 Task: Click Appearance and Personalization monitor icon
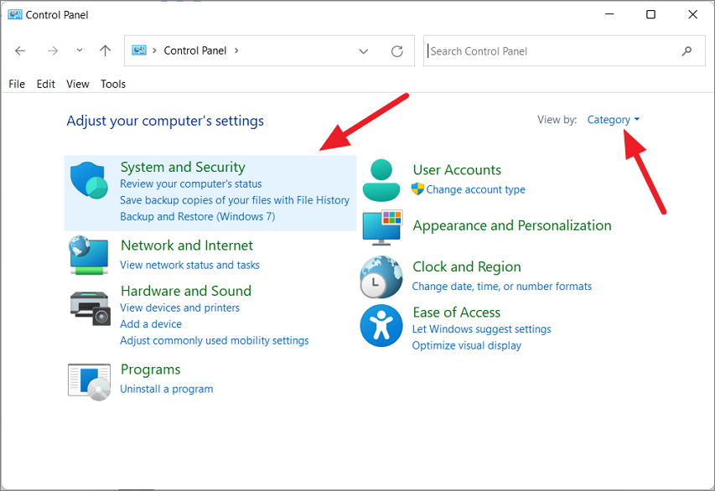click(382, 227)
